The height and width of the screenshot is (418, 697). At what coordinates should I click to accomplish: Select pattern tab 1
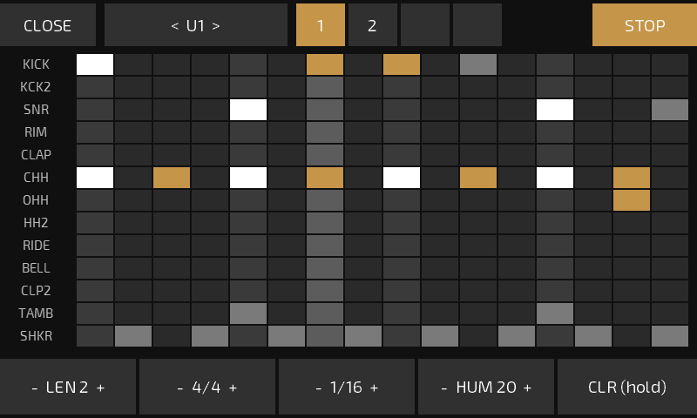pos(321,25)
